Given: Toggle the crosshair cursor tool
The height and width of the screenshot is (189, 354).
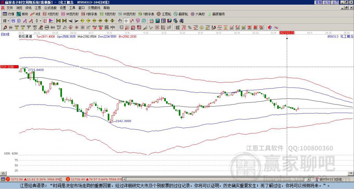Looking at the screenshot, I should click(x=126, y=21).
